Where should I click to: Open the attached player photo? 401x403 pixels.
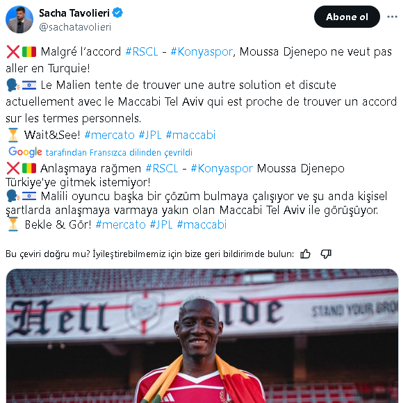202,336
